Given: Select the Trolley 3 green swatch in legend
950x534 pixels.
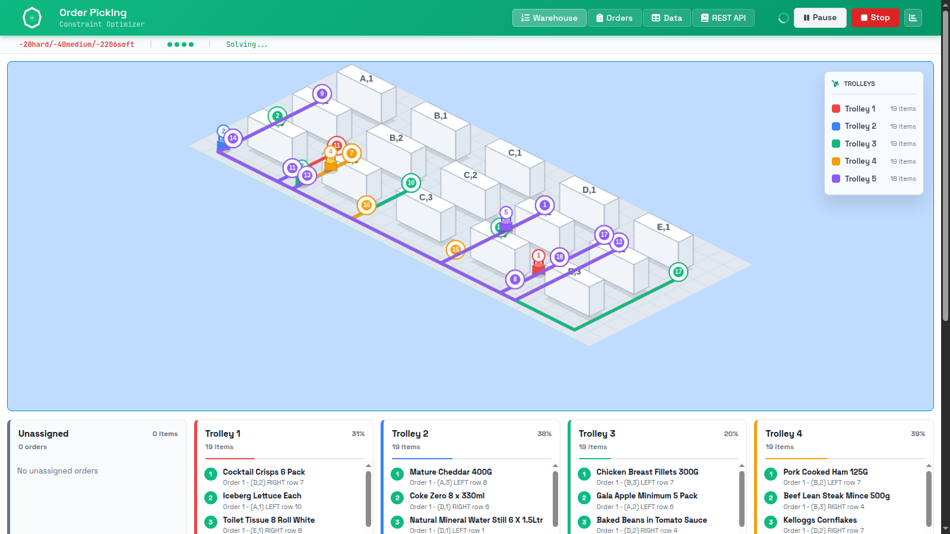Looking at the screenshot, I should pos(836,144).
